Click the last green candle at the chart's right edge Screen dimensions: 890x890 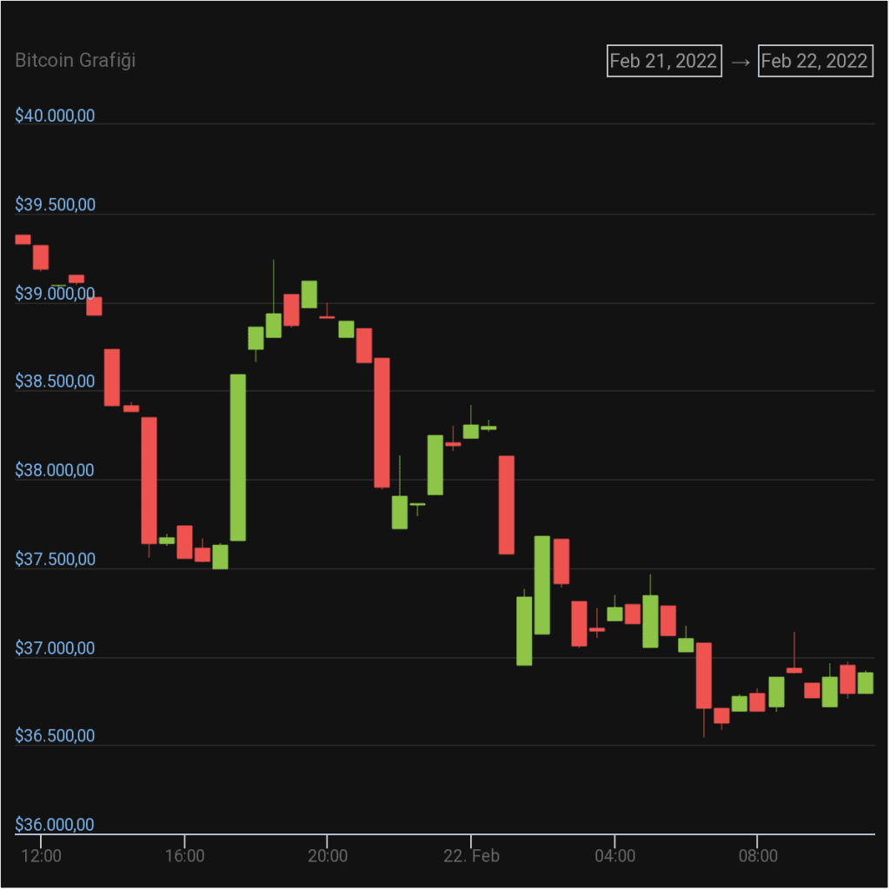coord(866,683)
